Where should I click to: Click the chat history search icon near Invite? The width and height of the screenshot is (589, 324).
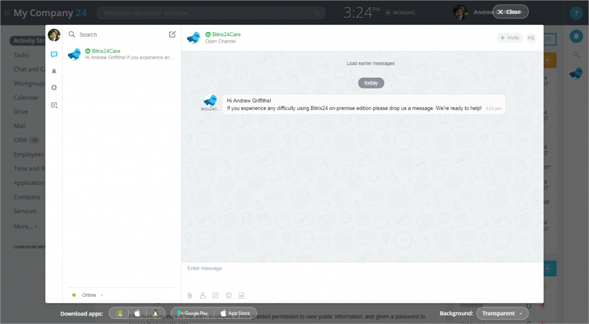click(531, 37)
